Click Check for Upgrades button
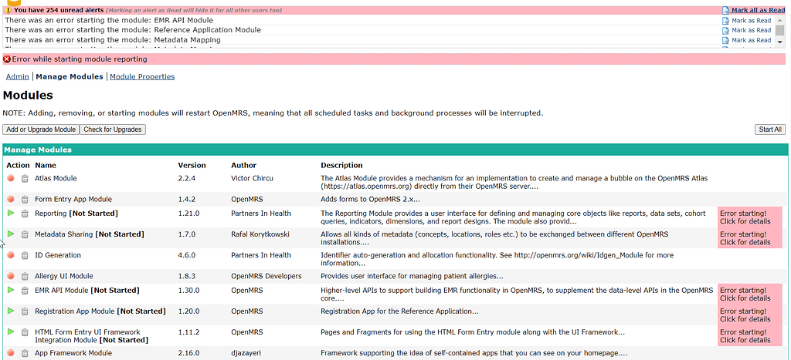Viewport: 791px width, 360px height. [x=113, y=130]
